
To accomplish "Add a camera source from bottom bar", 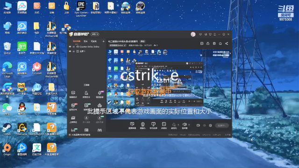I will point(142,126).
